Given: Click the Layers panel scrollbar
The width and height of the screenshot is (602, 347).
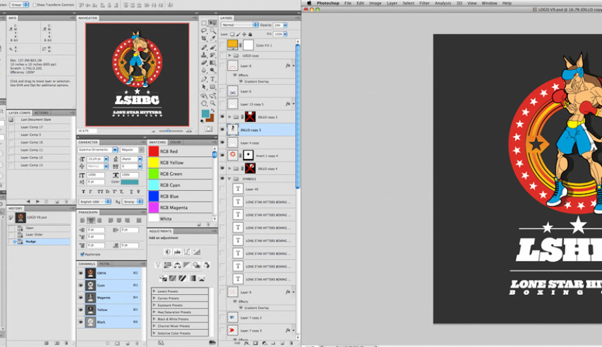Looking at the screenshot, I should pyautogui.click(x=298, y=115).
